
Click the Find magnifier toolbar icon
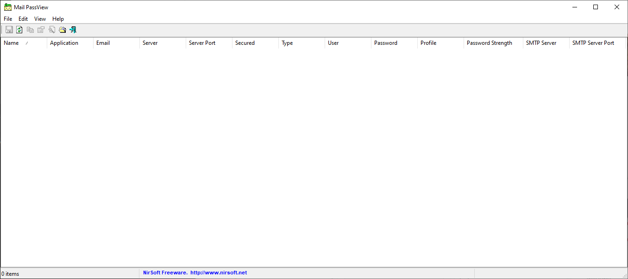pos(51,30)
